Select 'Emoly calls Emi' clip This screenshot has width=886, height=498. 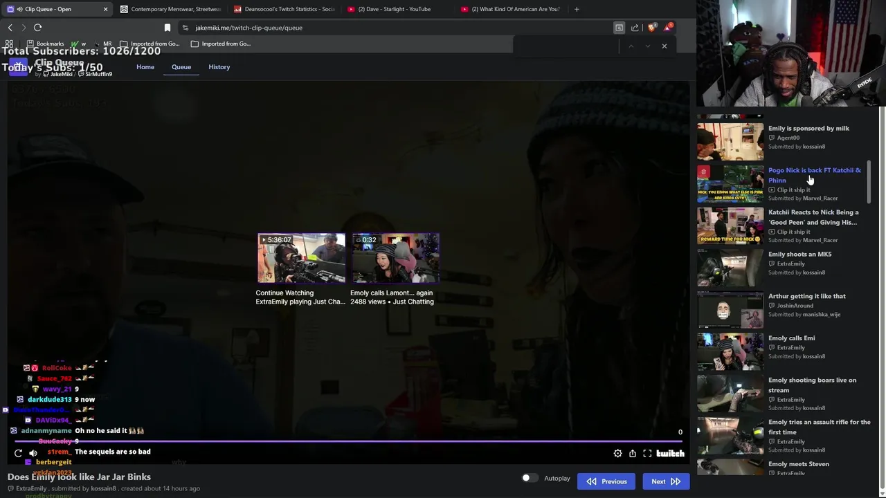coord(791,338)
